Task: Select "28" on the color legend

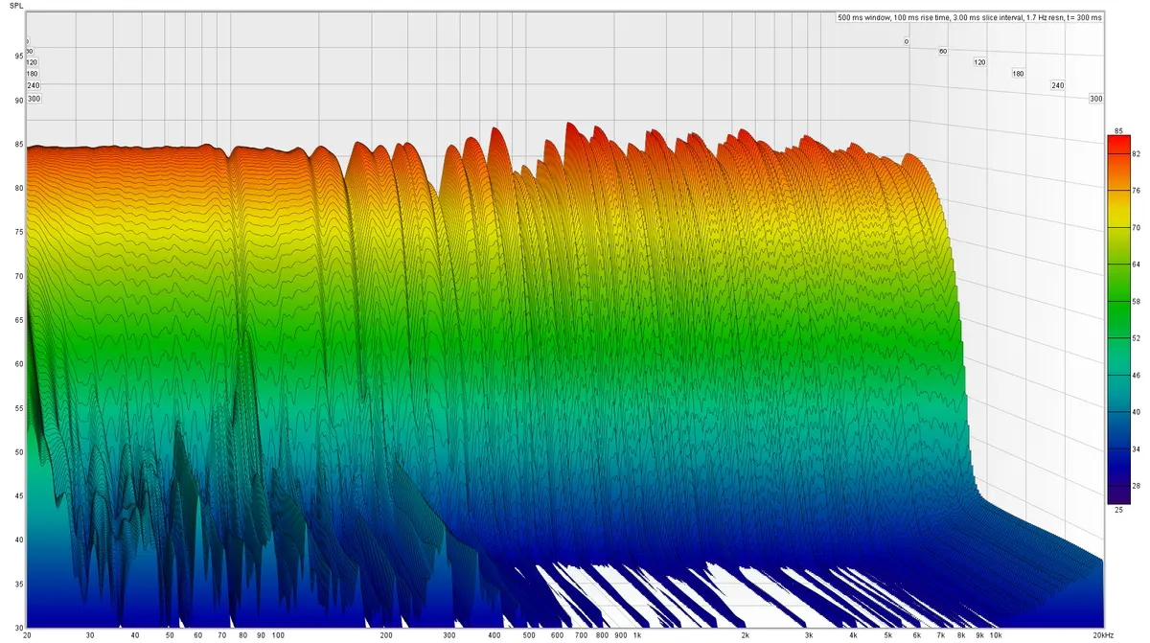Action: (x=1137, y=485)
